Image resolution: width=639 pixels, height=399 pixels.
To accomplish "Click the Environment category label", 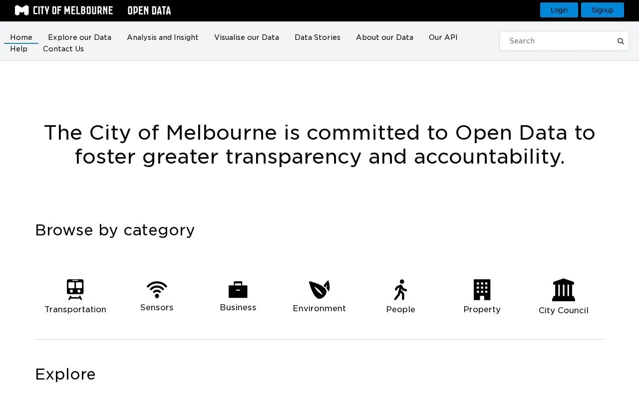I will point(319,309).
